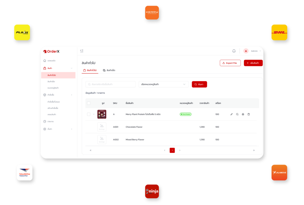Open the Admin account dropdown arrow
This screenshot has height=205, width=304.
click(260, 51)
